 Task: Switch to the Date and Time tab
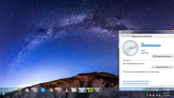pos(125,36)
